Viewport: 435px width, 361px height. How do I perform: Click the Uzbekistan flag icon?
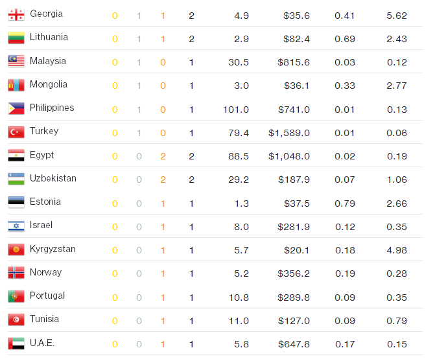16,179
